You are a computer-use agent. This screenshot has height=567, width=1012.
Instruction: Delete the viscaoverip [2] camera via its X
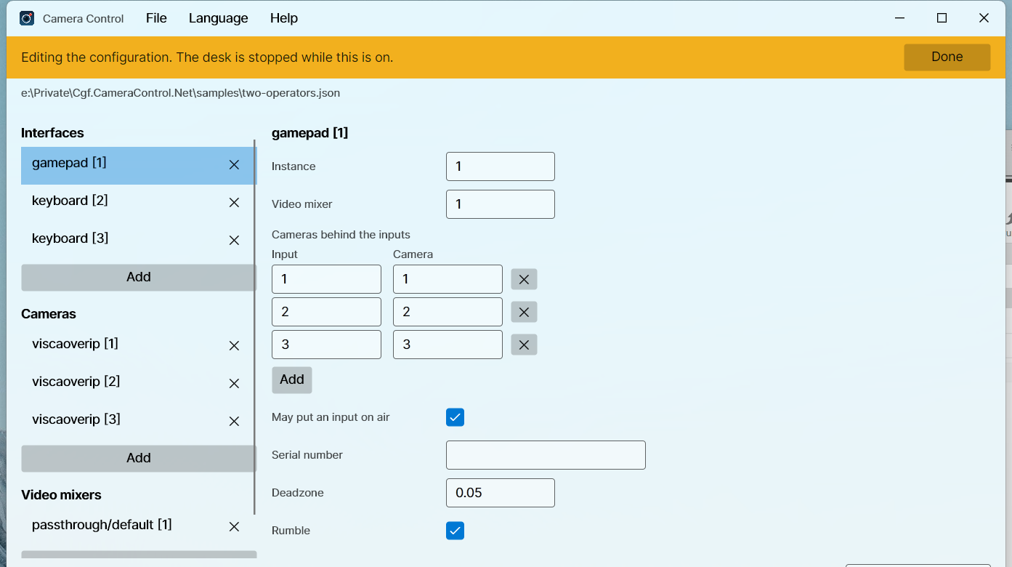coord(234,384)
